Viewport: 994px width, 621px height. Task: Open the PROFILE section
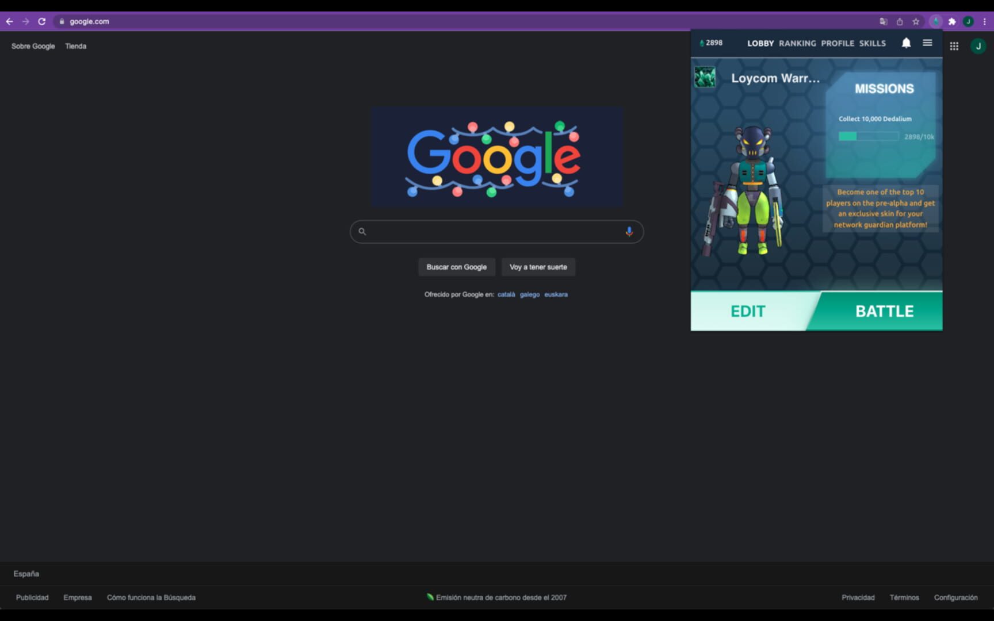point(838,43)
